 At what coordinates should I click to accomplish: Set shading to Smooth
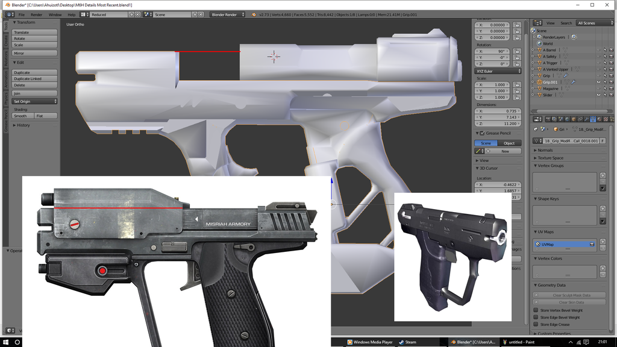(23, 116)
